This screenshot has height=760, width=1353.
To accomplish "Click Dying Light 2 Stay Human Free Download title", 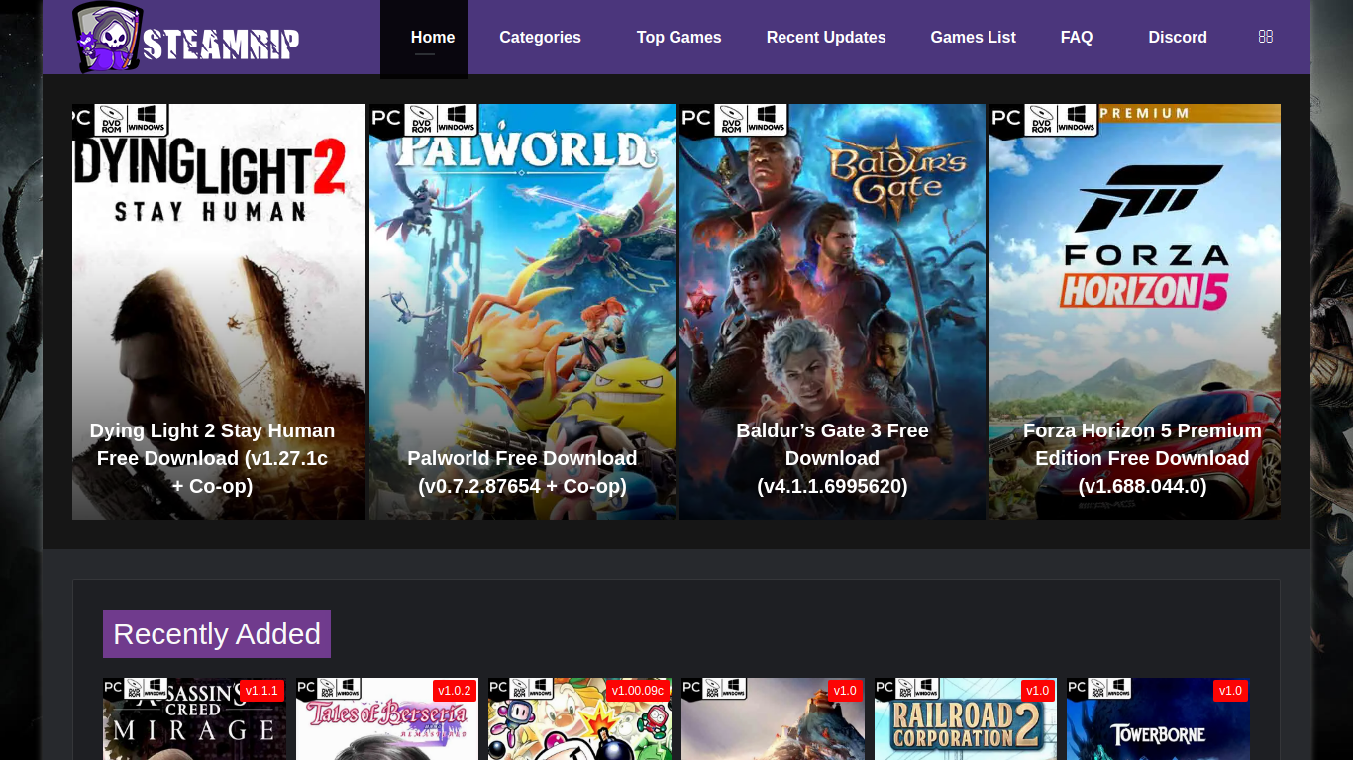I will tap(212, 458).
